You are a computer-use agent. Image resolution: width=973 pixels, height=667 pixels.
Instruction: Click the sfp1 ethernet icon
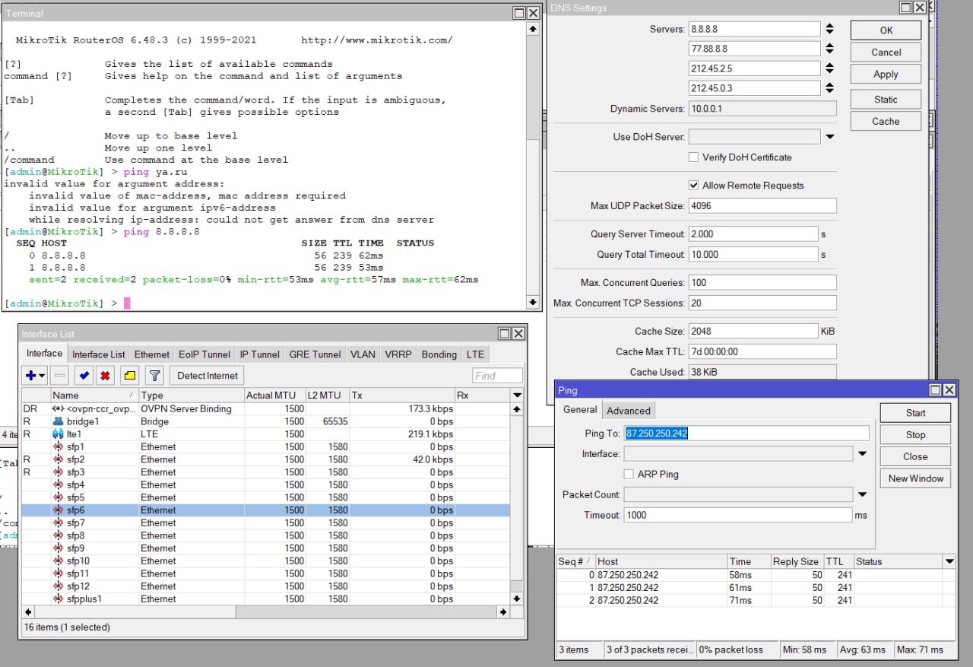(58, 447)
